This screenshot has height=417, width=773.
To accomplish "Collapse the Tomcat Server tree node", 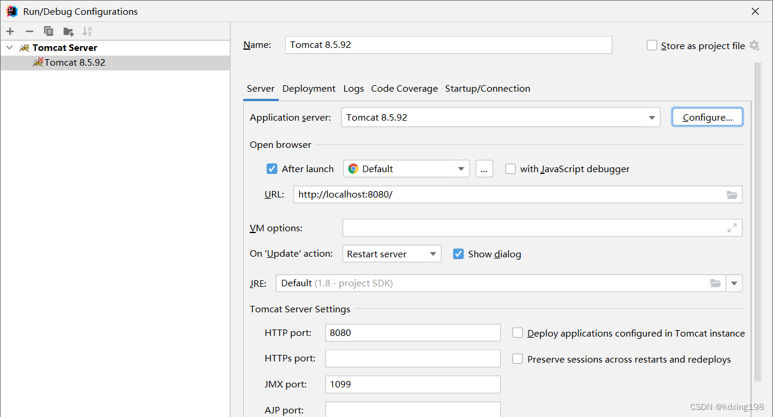I will (9, 47).
